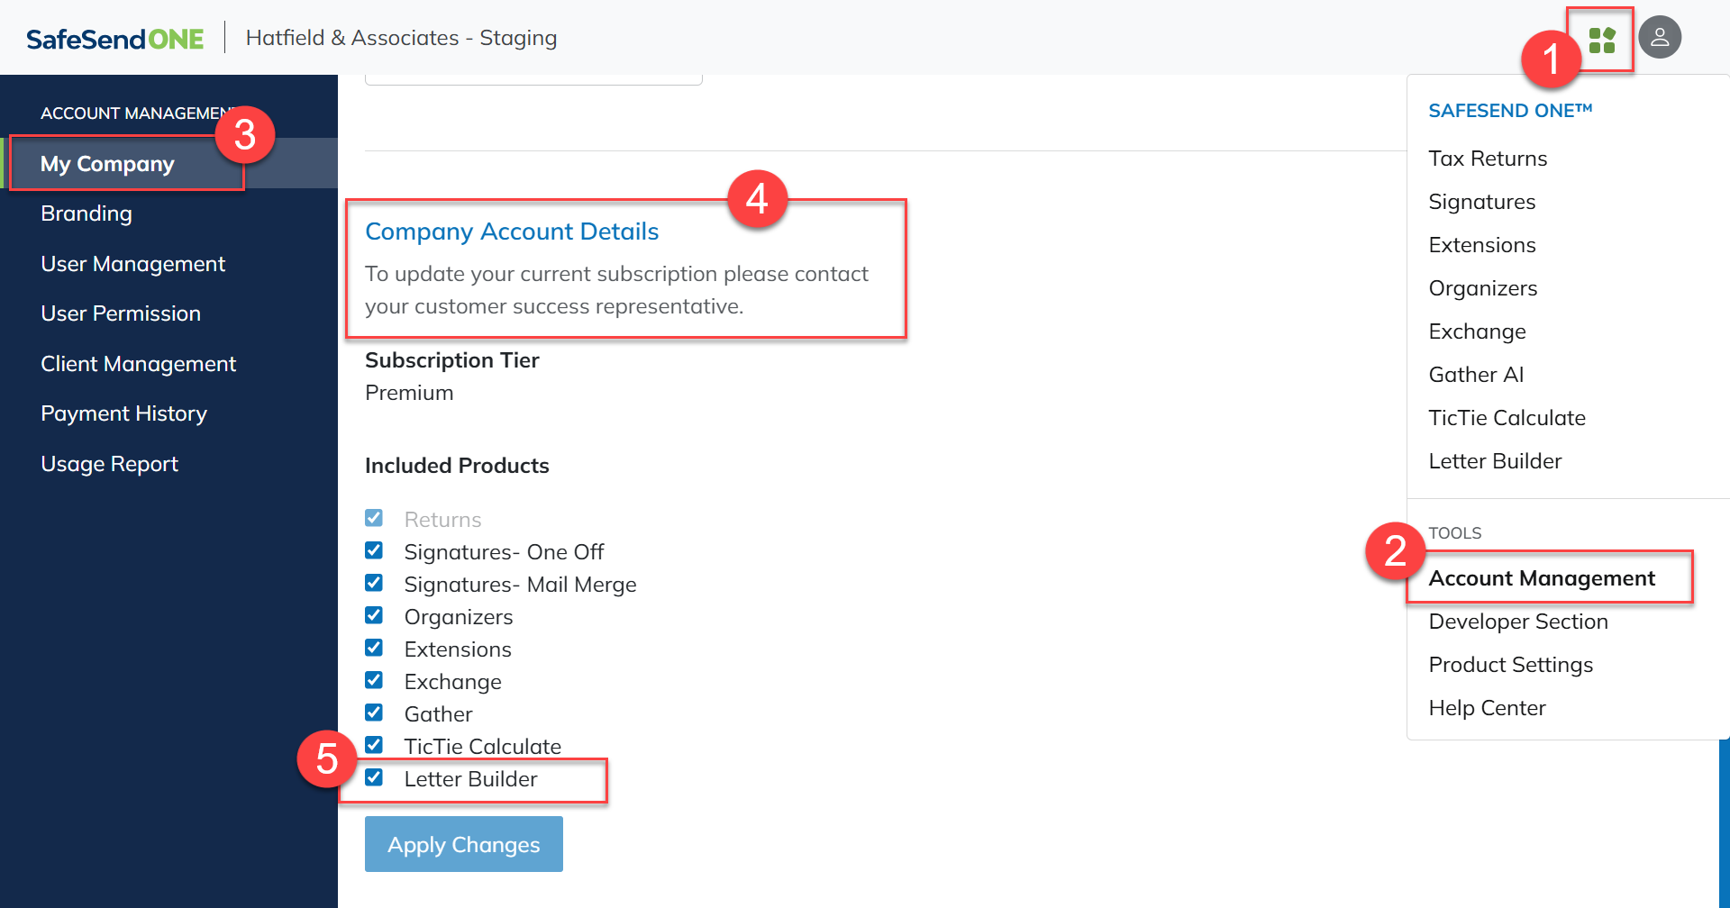Open Usage Report in the sidebar
Viewport: 1730px width, 908px height.
109,464
